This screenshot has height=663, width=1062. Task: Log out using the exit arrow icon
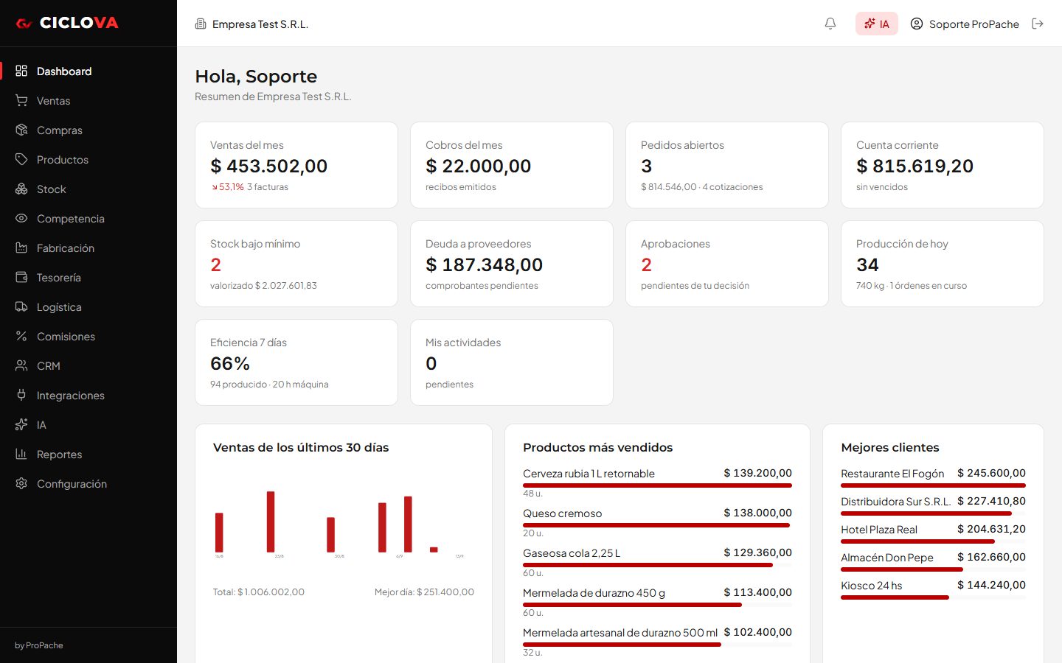coord(1038,24)
